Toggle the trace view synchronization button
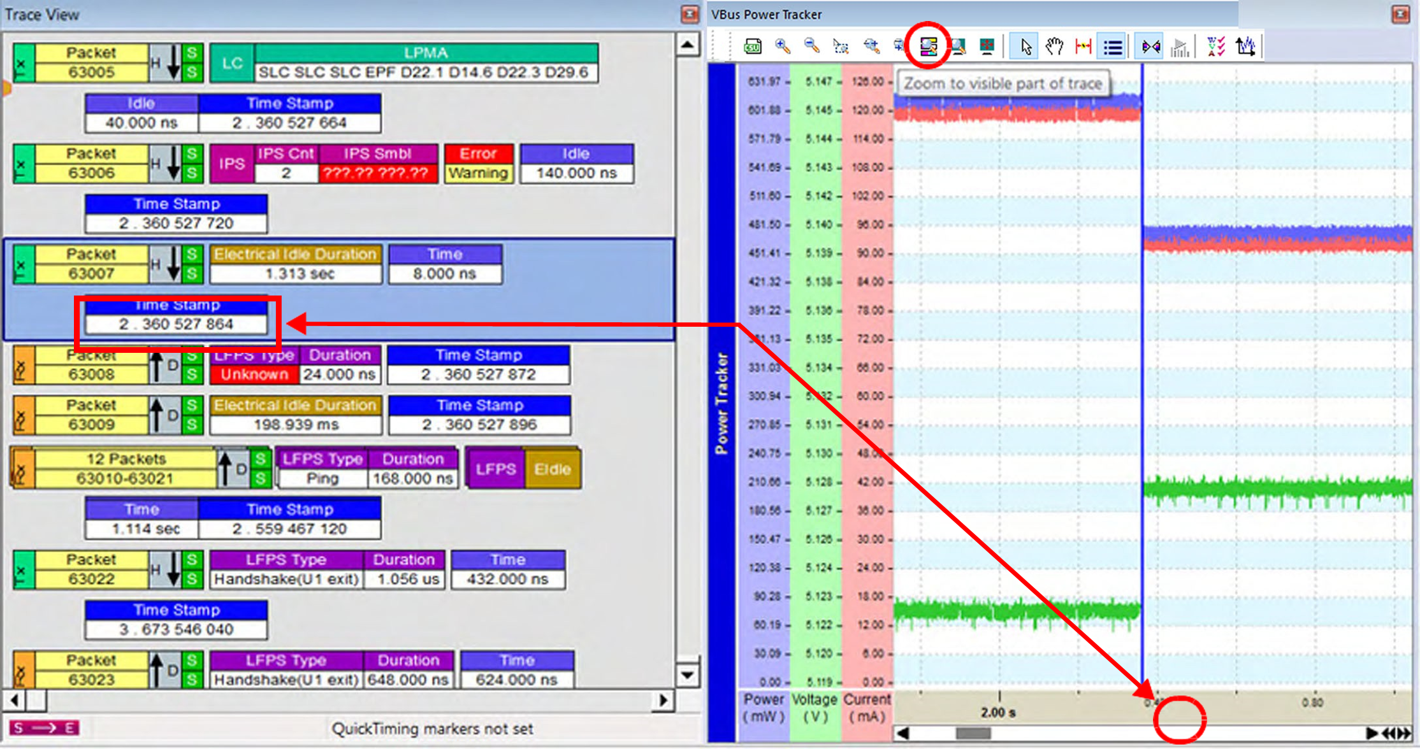Screen dimensions: 1420x749 point(1151,46)
